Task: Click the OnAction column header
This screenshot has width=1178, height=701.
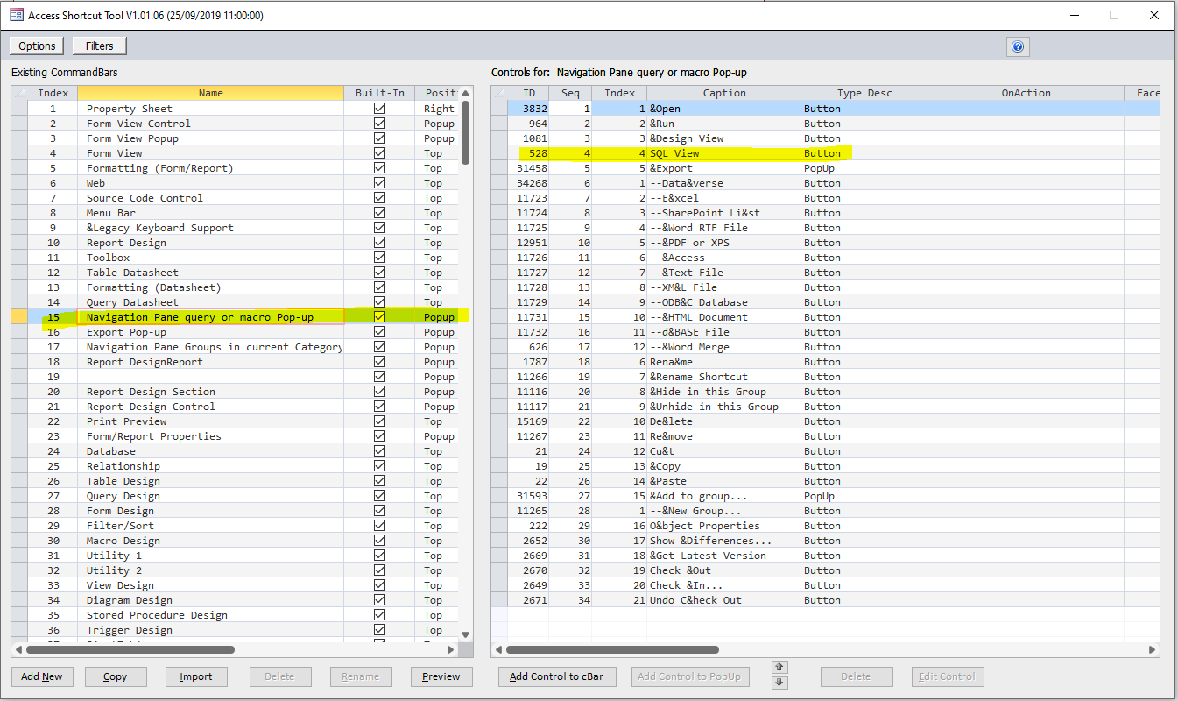Action: tap(1026, 93)
